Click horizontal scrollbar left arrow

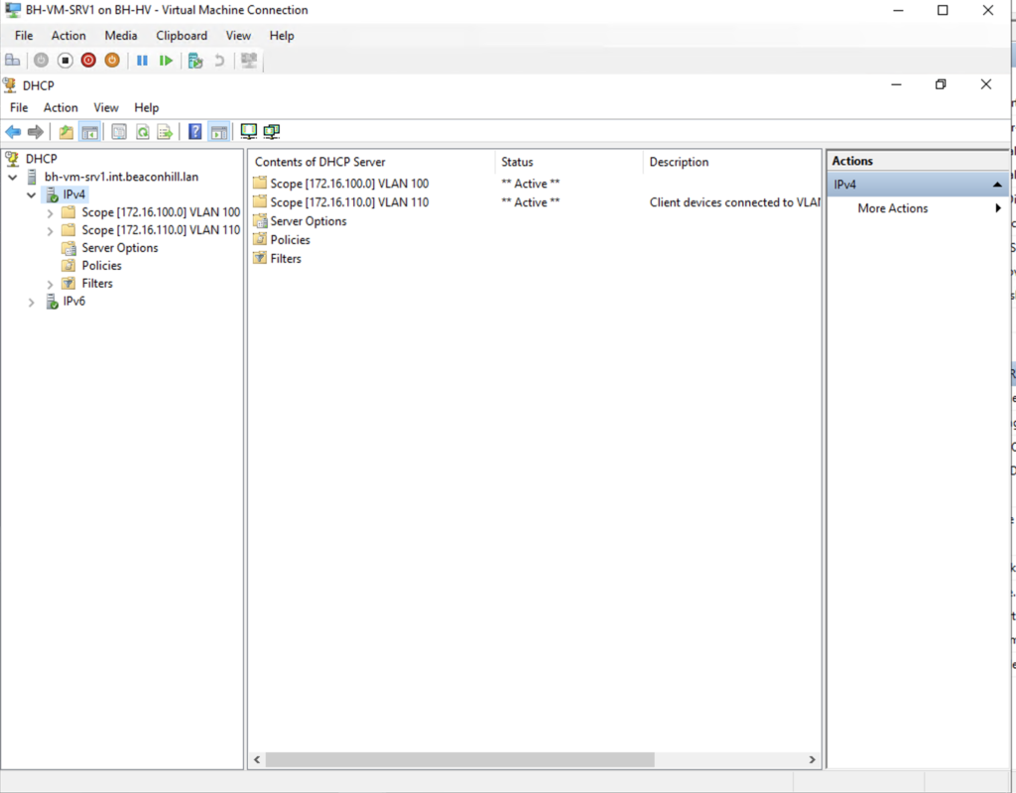(257, 759)
